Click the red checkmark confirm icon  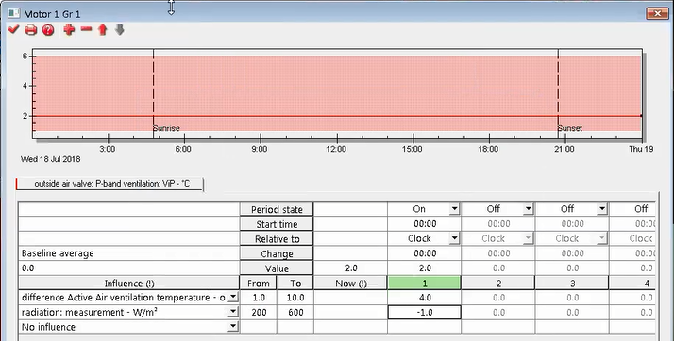[14, 29]
